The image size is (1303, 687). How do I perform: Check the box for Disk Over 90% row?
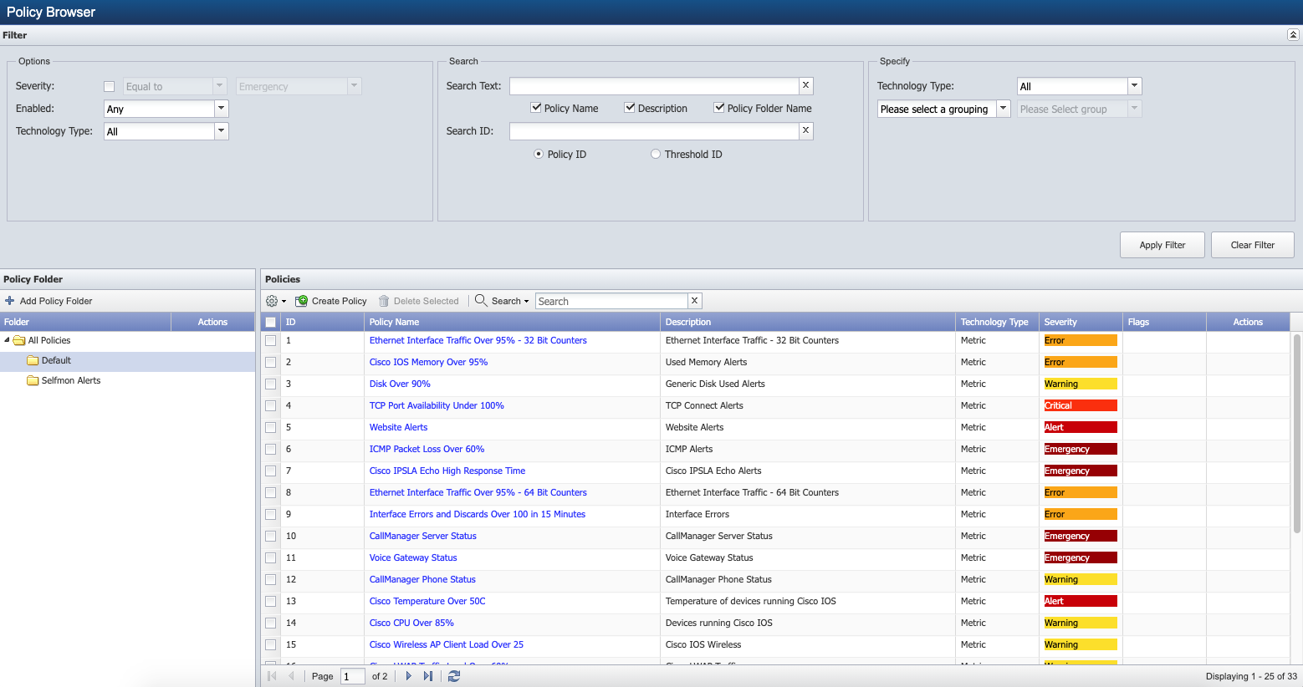271,384
